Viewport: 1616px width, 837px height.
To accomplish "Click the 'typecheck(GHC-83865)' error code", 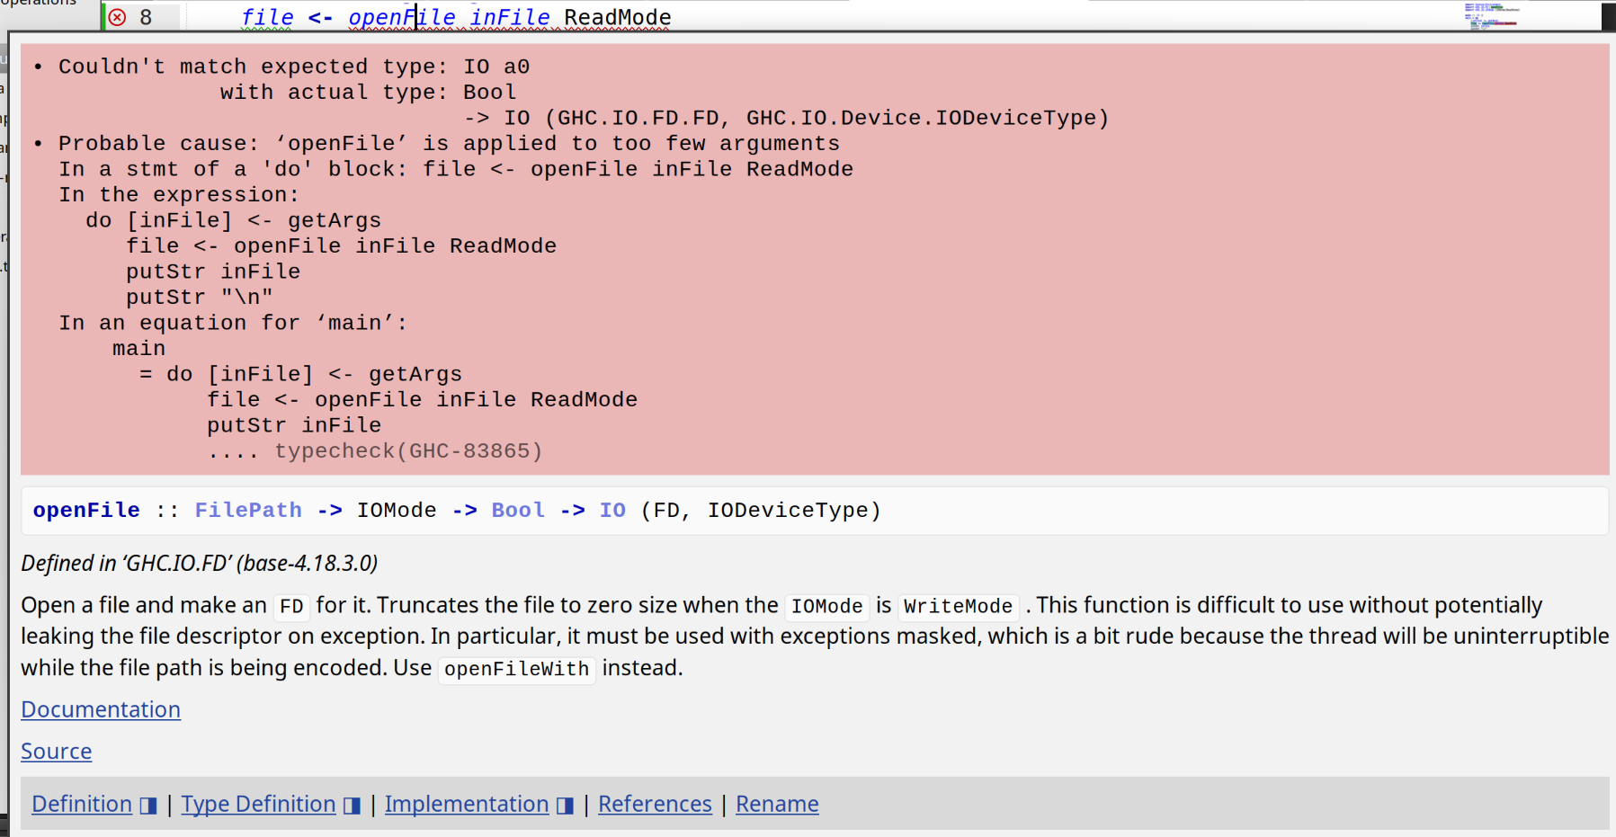I will [408, 450].
